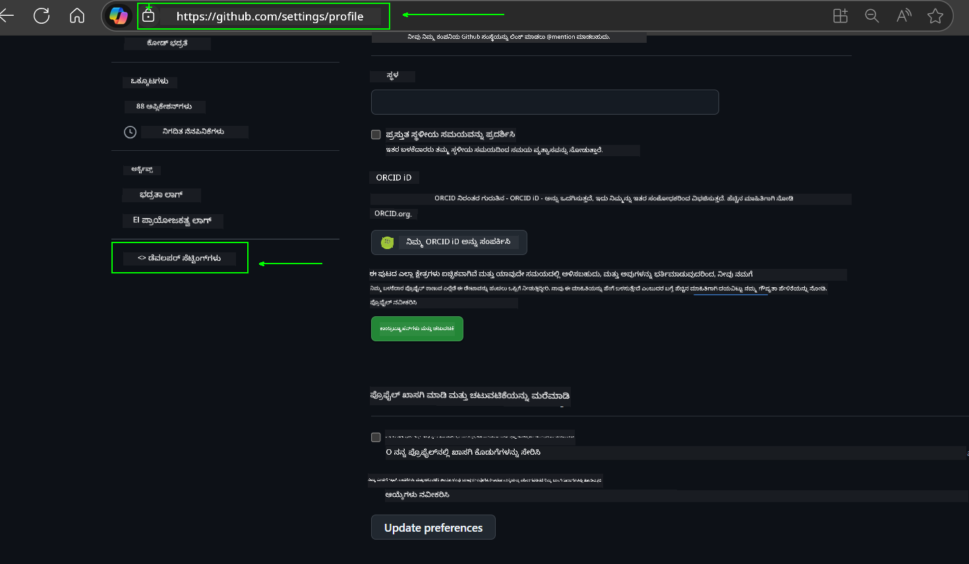Go back using the browser back arrow
Image resolution: width=969 pixels, height=564 pixels.
(8, 16)
